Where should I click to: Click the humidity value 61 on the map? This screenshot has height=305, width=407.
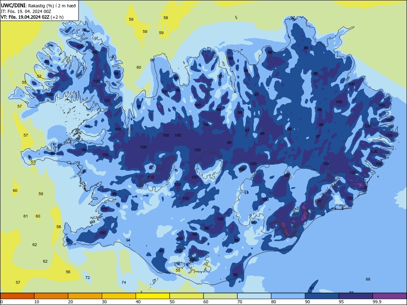(25, 216)
